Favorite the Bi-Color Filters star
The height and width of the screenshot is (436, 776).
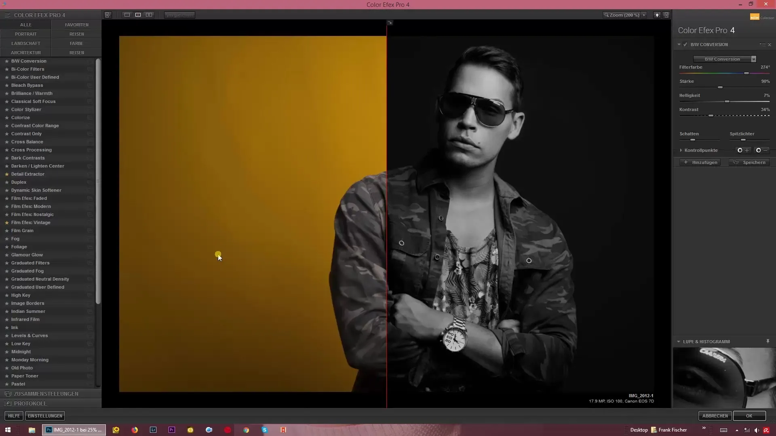point(6,69)
